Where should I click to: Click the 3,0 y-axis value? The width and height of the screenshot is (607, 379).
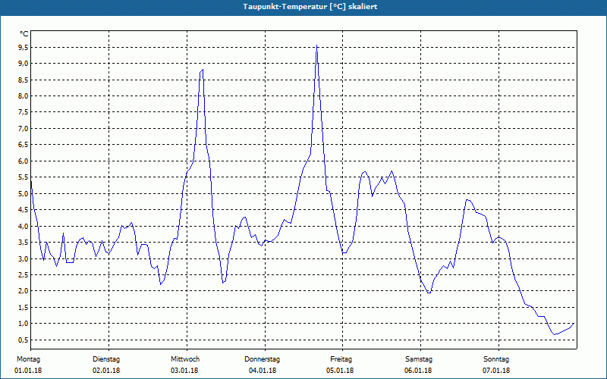[24, 258]
